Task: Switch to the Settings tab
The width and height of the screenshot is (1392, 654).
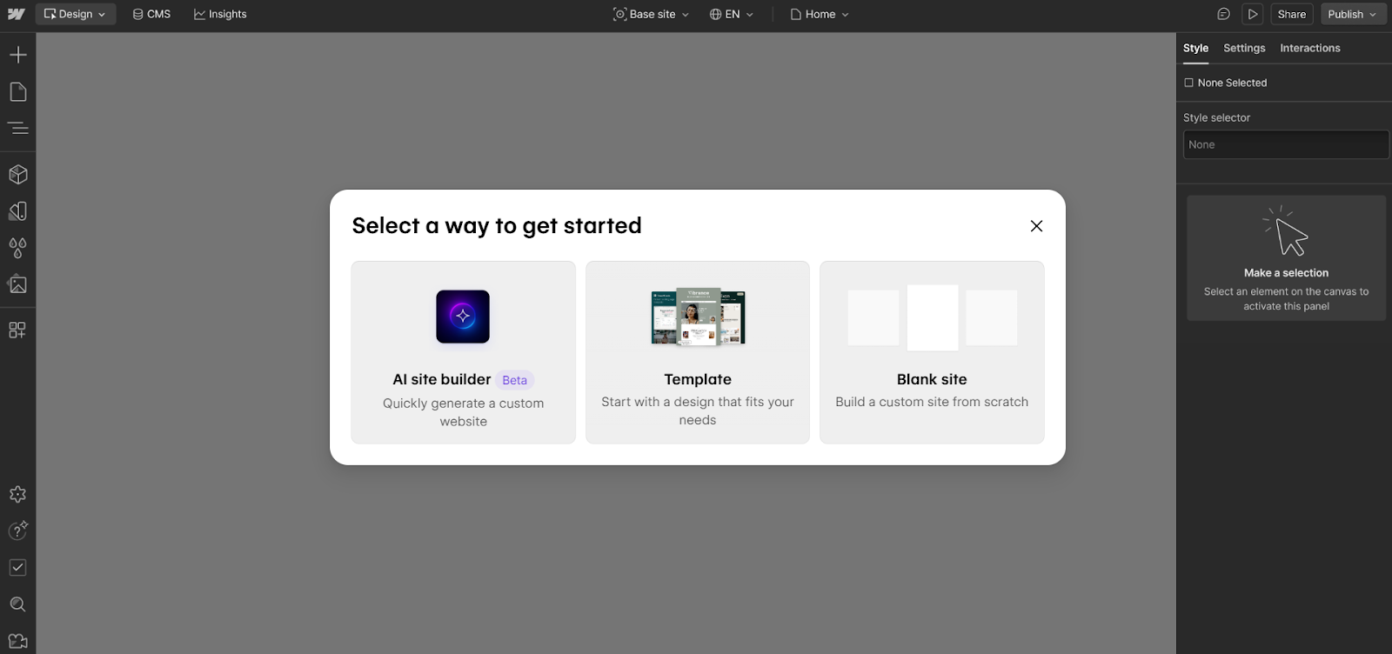Action: click(x=1244, y=48)
